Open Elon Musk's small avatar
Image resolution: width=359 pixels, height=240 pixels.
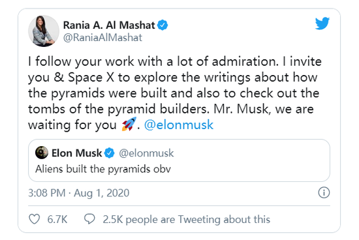(42, 153)
